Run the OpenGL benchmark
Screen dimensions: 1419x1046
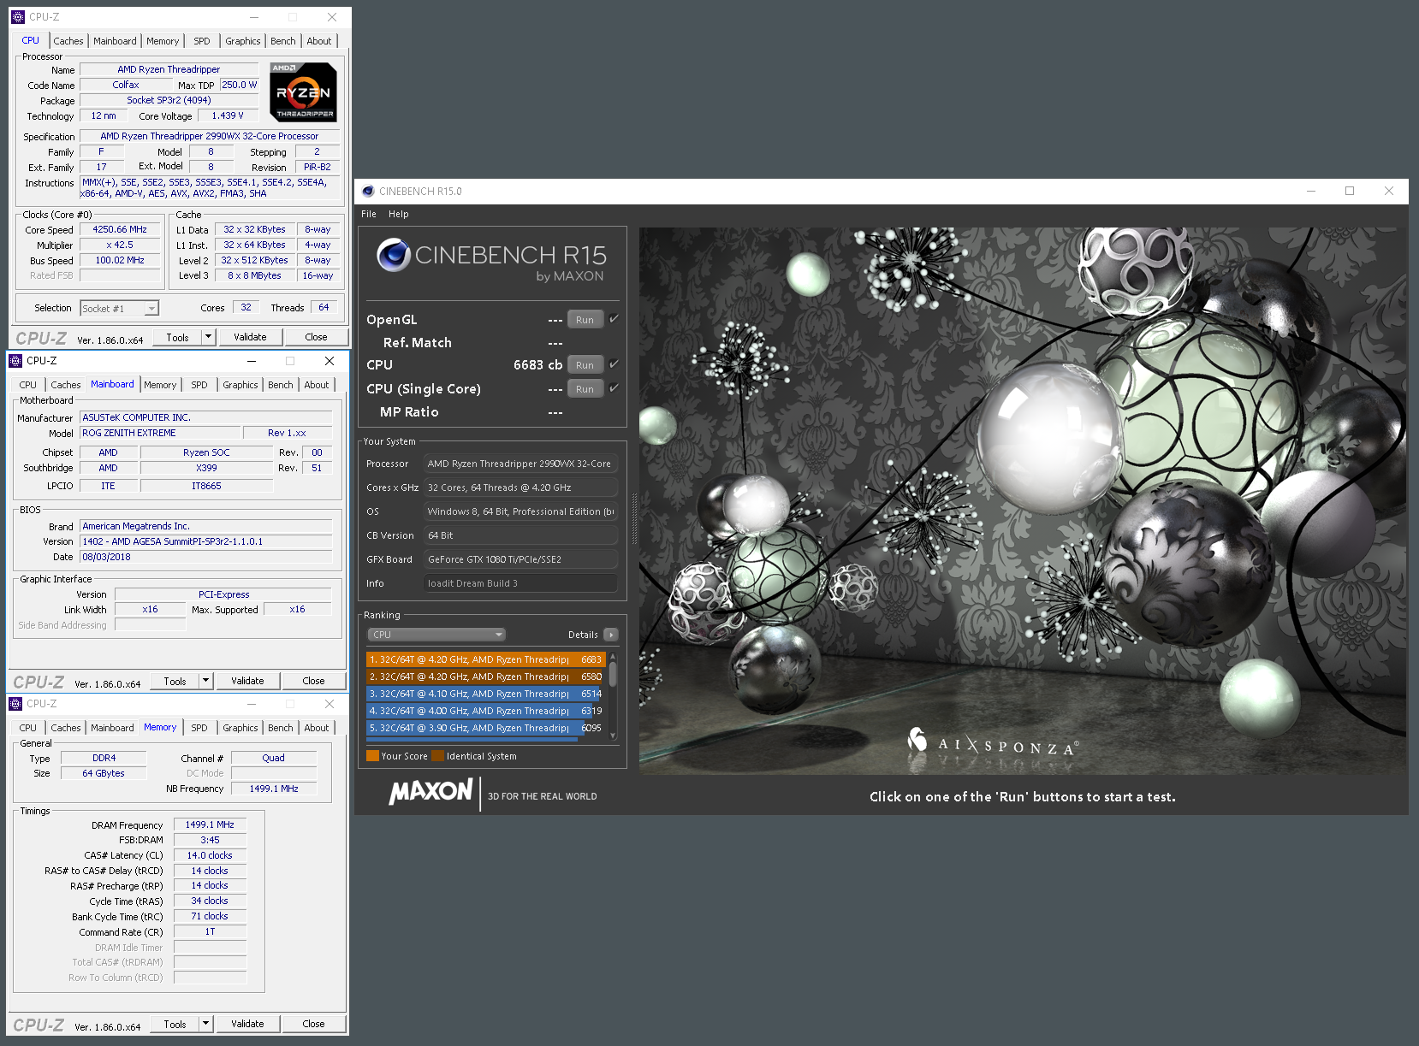[585, 320]
